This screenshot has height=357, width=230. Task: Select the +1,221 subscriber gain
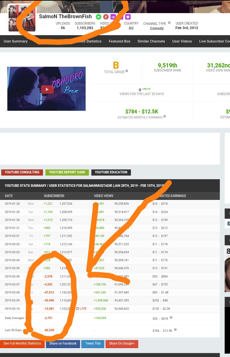click(x=48, y=204)
